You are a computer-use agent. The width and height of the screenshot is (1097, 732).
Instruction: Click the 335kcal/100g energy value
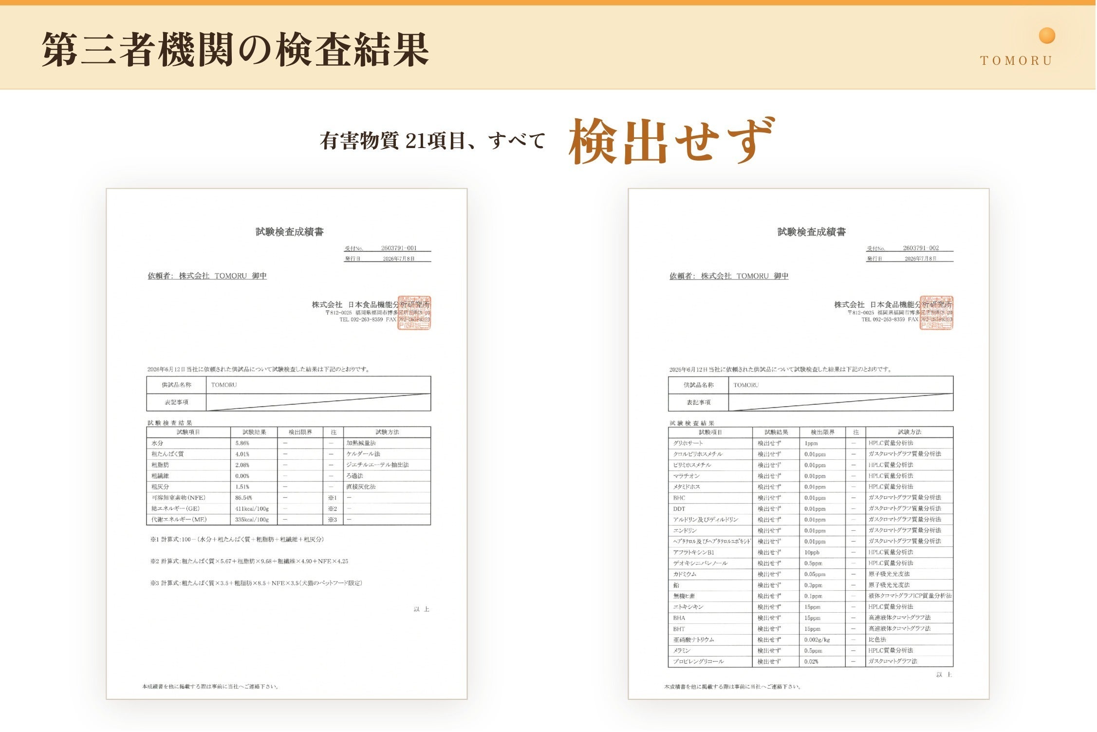tap(252, 520)
